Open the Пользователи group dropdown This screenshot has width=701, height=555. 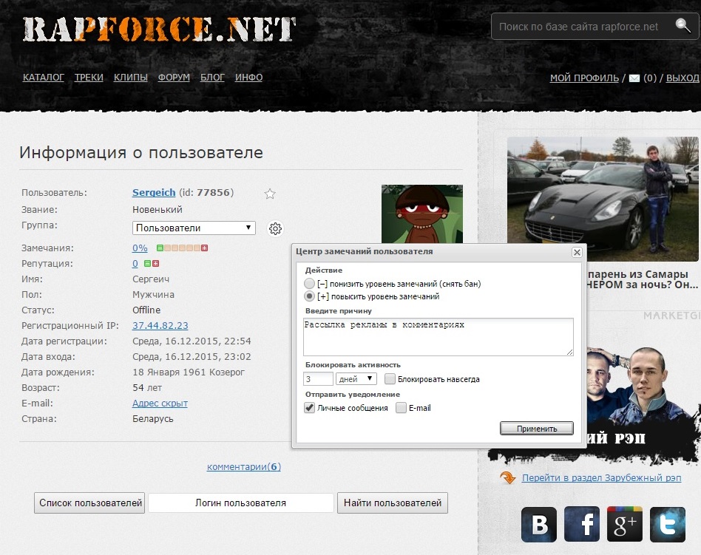(x=194, y=228)
